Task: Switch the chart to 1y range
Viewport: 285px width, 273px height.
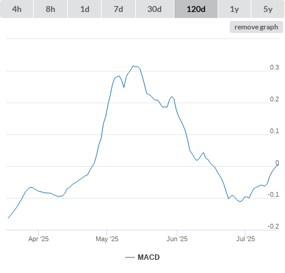Action: 234,9
